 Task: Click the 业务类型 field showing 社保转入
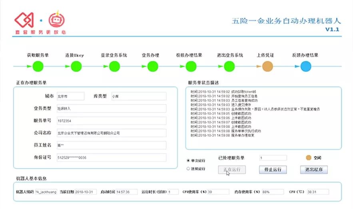tap(112, 108)
